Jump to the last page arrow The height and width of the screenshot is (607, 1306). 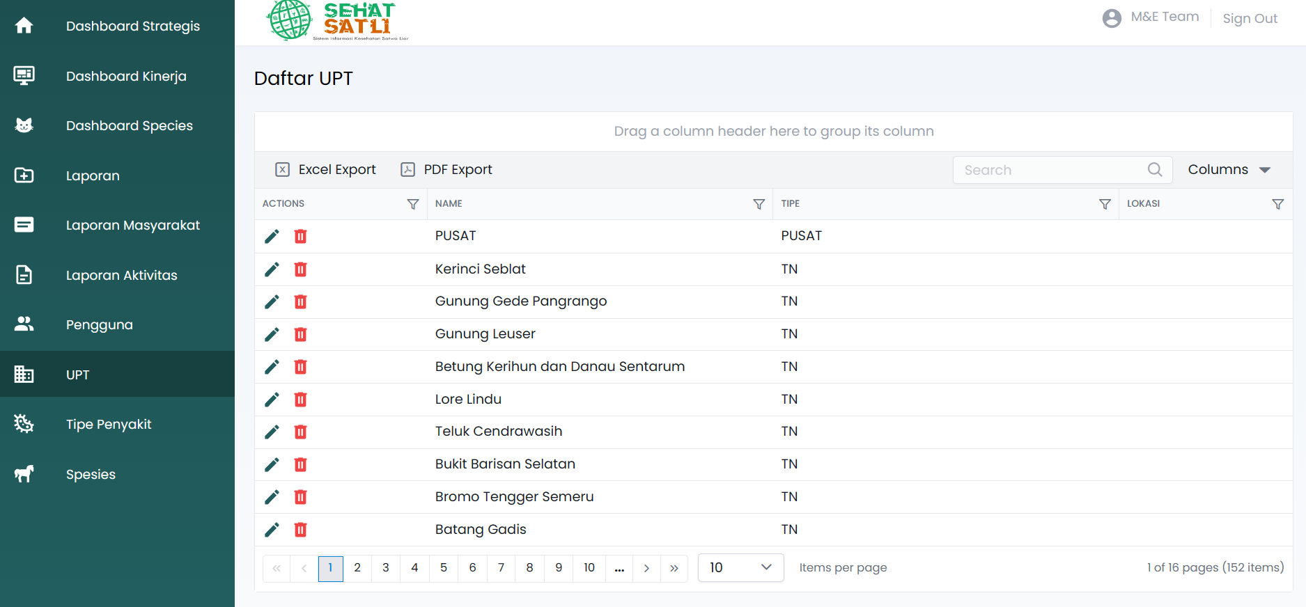(x=674, y=568)
